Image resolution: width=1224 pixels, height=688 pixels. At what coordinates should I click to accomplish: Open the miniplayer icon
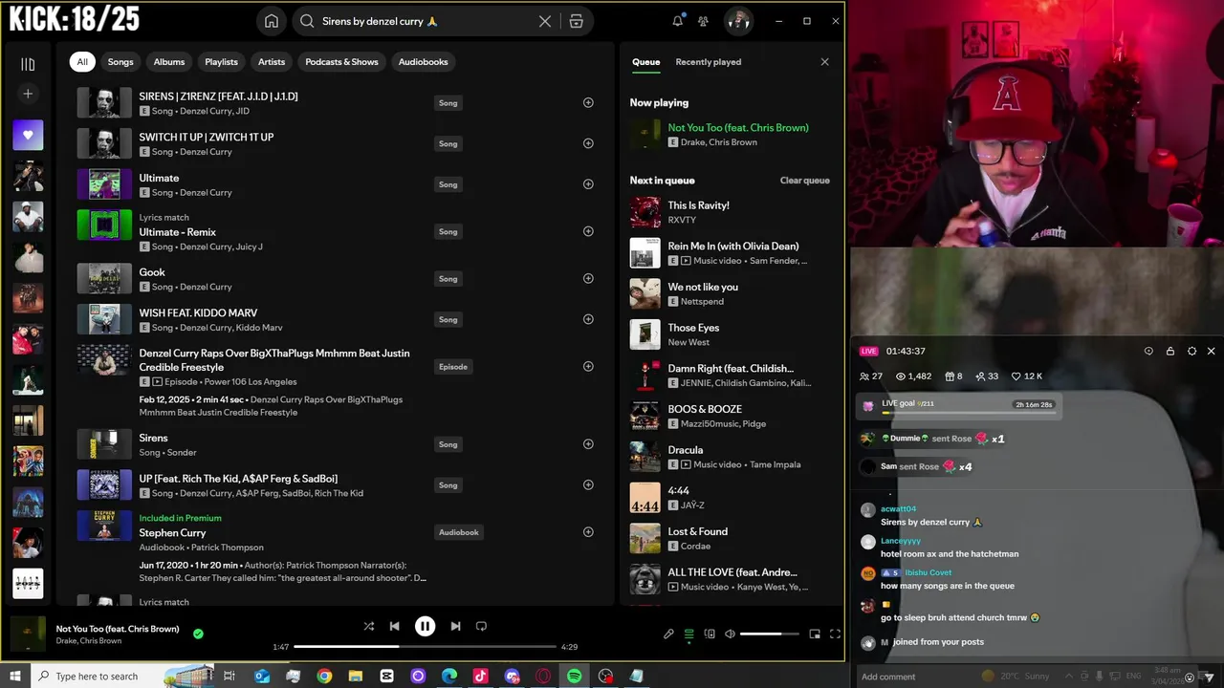pyautogui.click(x=815, y=634)
